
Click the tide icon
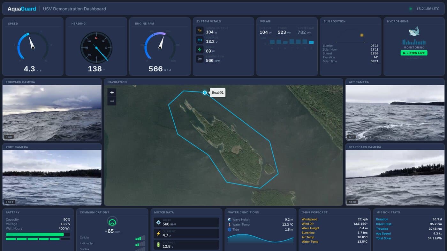230,230
